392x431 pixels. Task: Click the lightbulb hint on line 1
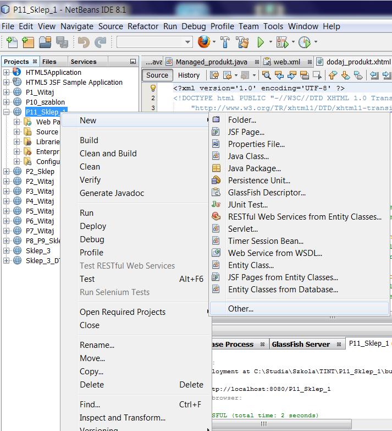(153, 88)
